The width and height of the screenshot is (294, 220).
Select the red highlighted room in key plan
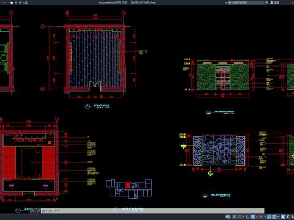127,185
